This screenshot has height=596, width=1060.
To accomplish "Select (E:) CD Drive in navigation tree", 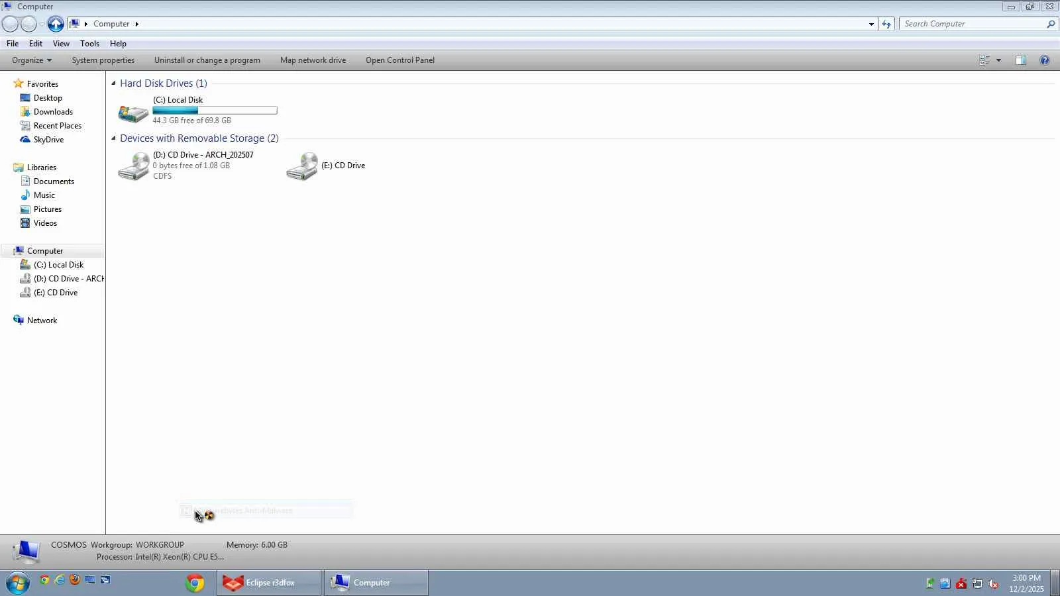I will point(56,293).
